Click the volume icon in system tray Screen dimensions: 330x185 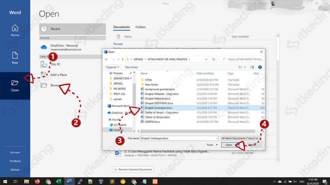click(x=295, y=182)
